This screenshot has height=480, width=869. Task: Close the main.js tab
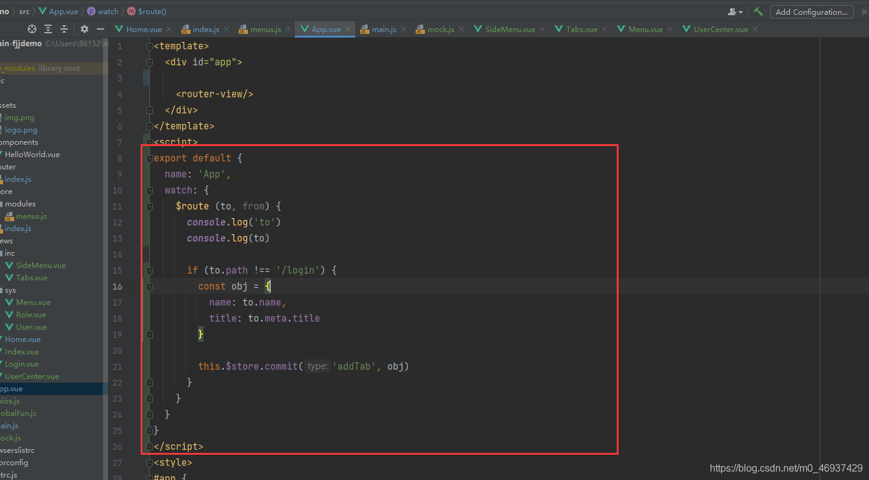[403, 29]
